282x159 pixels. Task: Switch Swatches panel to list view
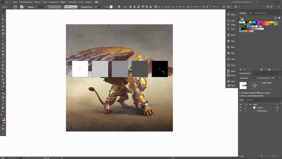[276, 18]
